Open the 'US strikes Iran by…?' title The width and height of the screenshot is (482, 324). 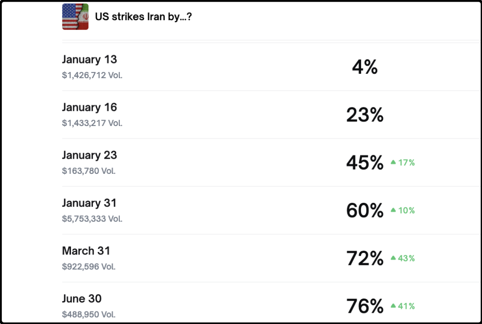tap(143, 17)
